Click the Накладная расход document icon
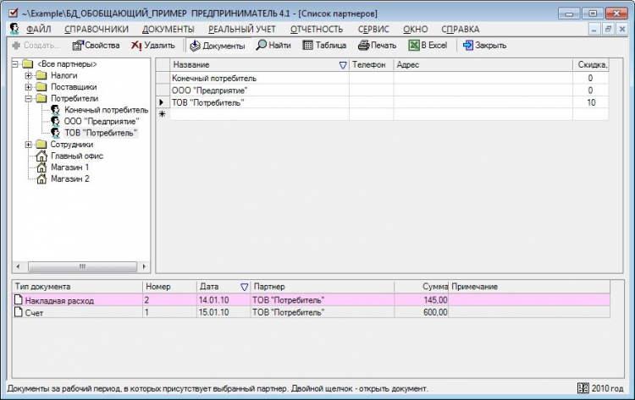The width and height of the screenshot is (635, 400). pos(19,299)
